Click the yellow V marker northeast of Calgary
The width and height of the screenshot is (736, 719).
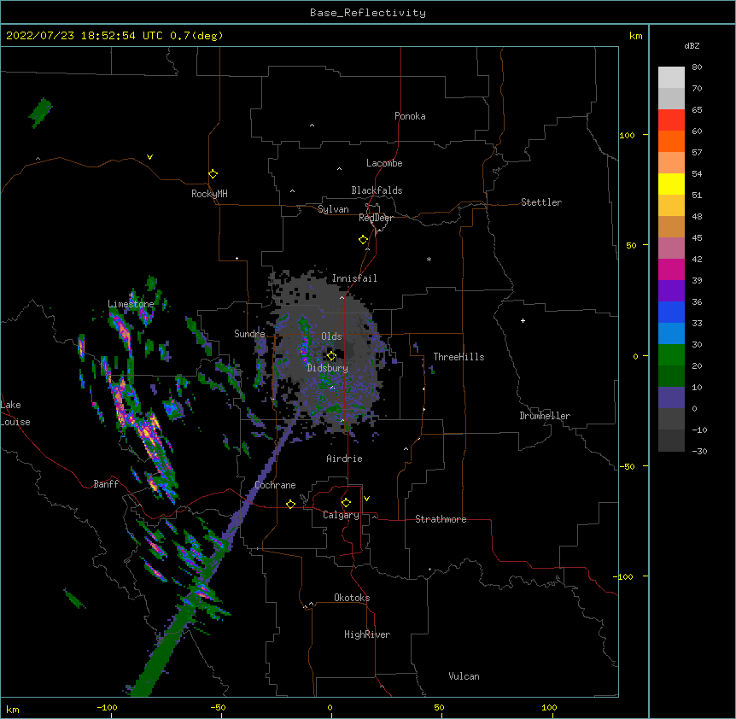366,499
